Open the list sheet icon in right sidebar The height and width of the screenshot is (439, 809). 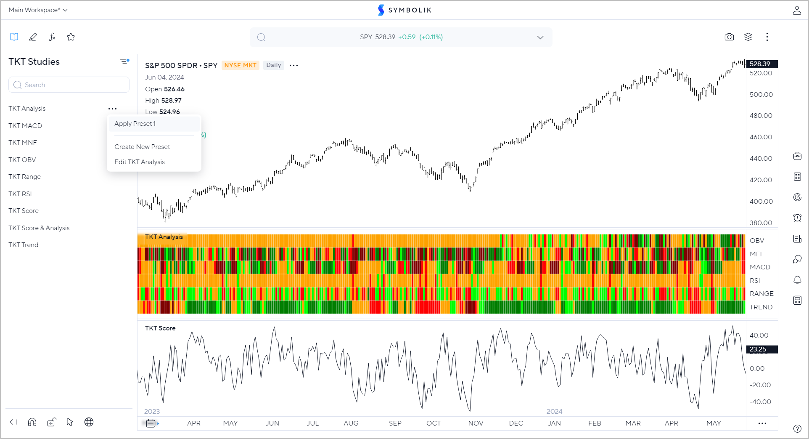point(797,177)
